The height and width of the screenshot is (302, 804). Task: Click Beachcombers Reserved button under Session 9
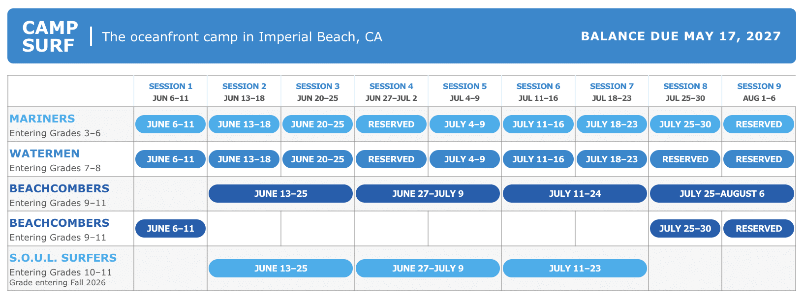point(759,229)
